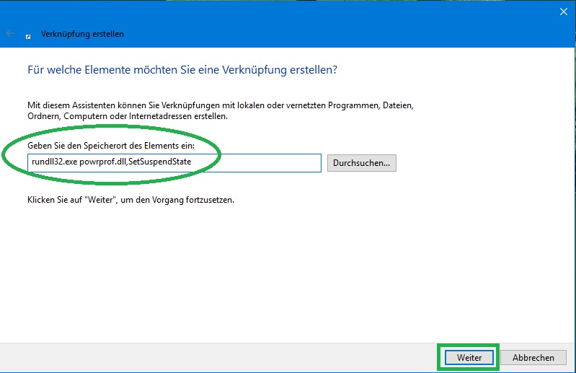Cancel the wizard with Abbrechen
The image size is (576, 373).
coord(533,358)
